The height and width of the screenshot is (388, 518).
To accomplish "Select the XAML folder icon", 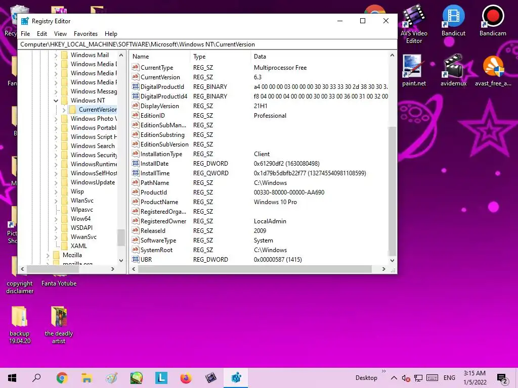I will coord(65,246).
